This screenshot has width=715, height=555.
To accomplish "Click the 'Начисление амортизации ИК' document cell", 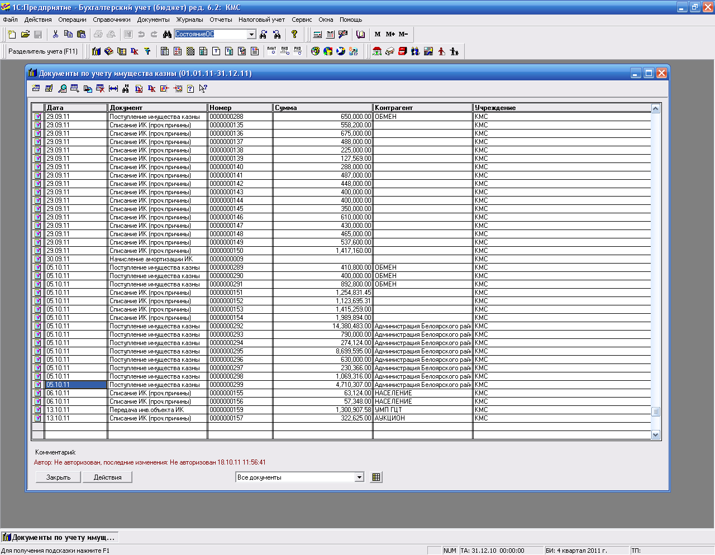I will (x=158, y=259).
